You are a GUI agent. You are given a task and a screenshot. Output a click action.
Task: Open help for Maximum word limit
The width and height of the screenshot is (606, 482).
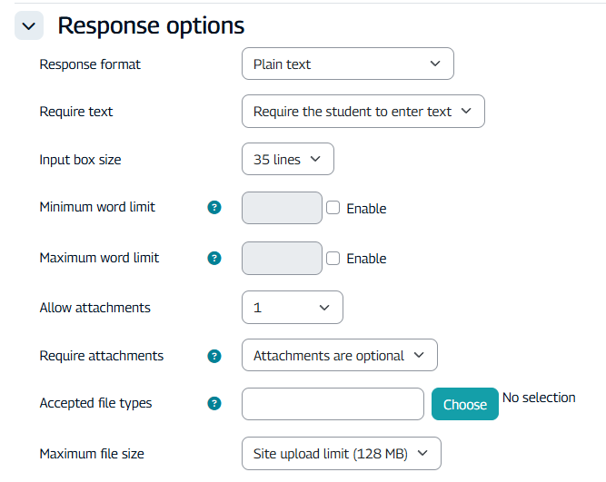coord(214,258)
